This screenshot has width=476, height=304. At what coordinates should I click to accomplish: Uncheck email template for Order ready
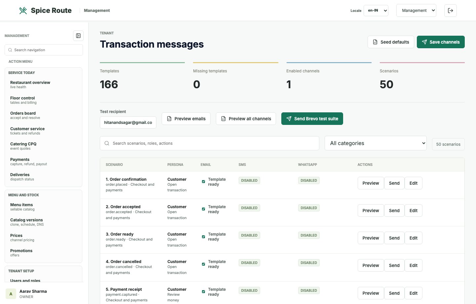click(x=203, y=237)
